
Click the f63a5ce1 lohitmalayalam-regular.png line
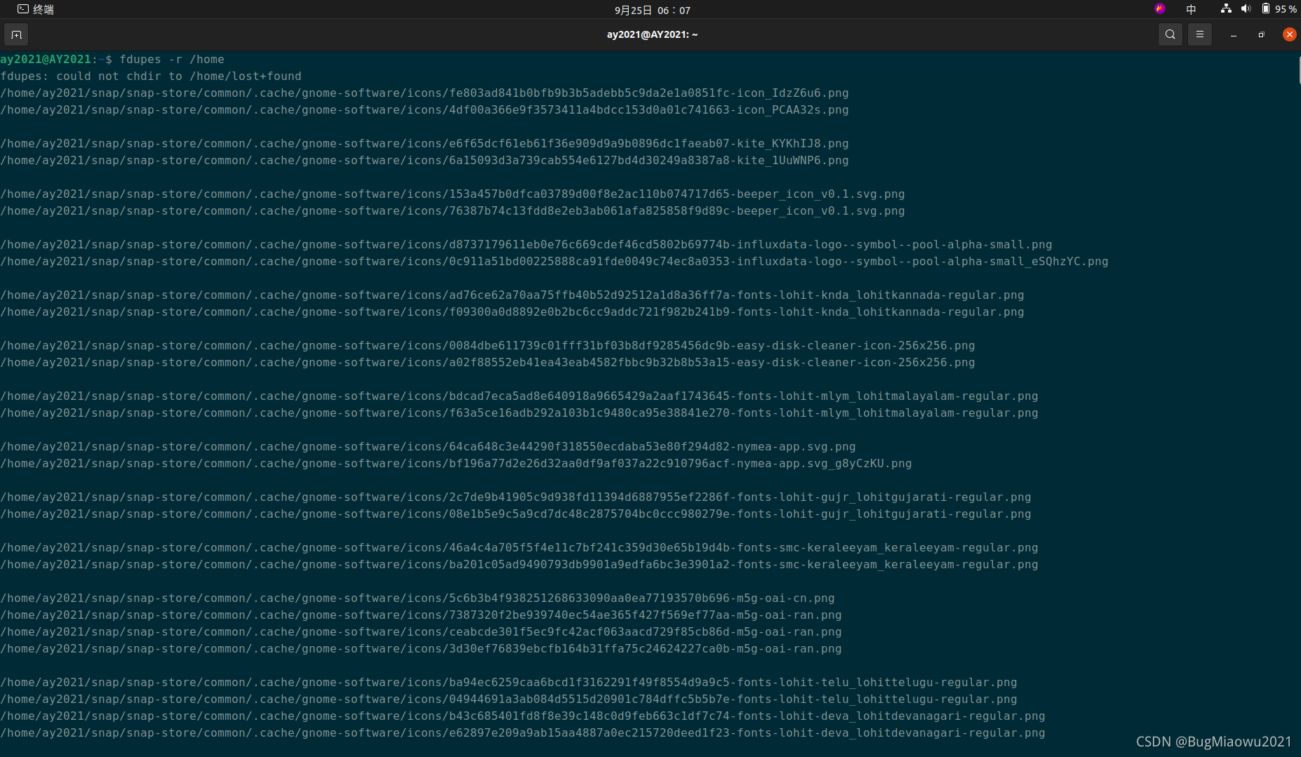pyautogui.click(x=519, y=413)
